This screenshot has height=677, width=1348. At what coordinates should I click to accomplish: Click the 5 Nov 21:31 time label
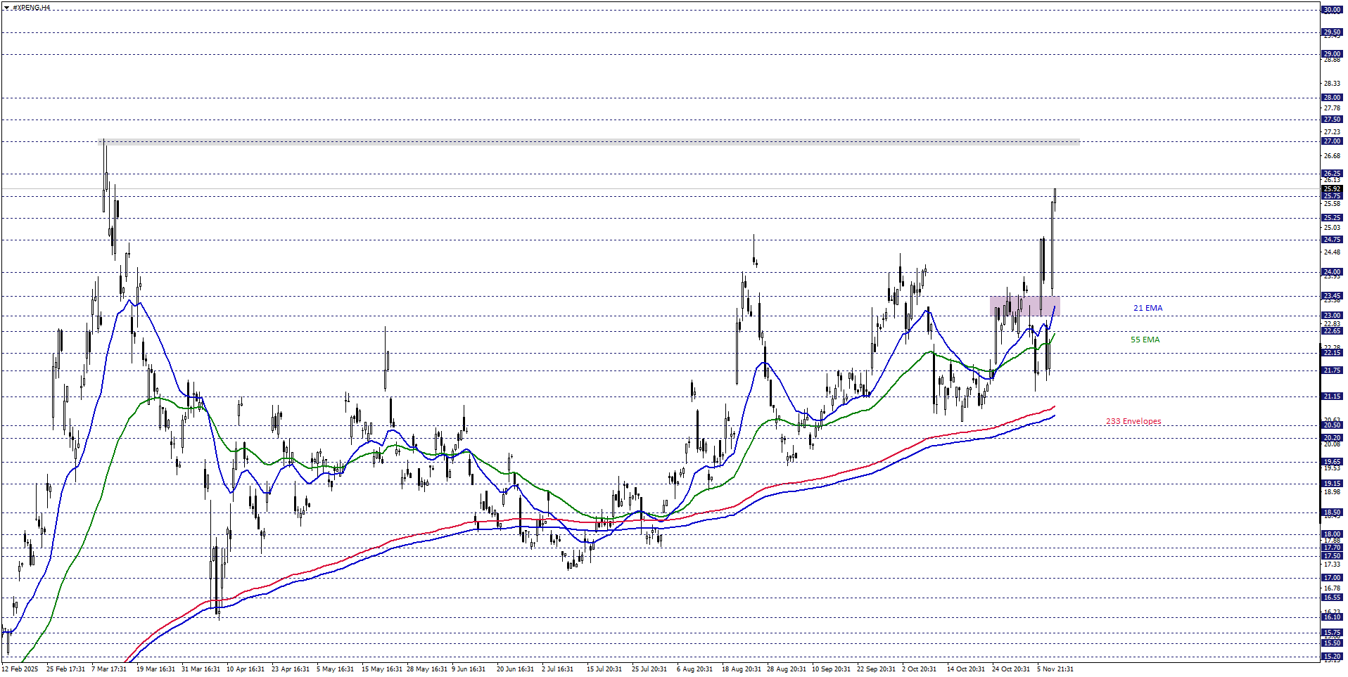1055,669
